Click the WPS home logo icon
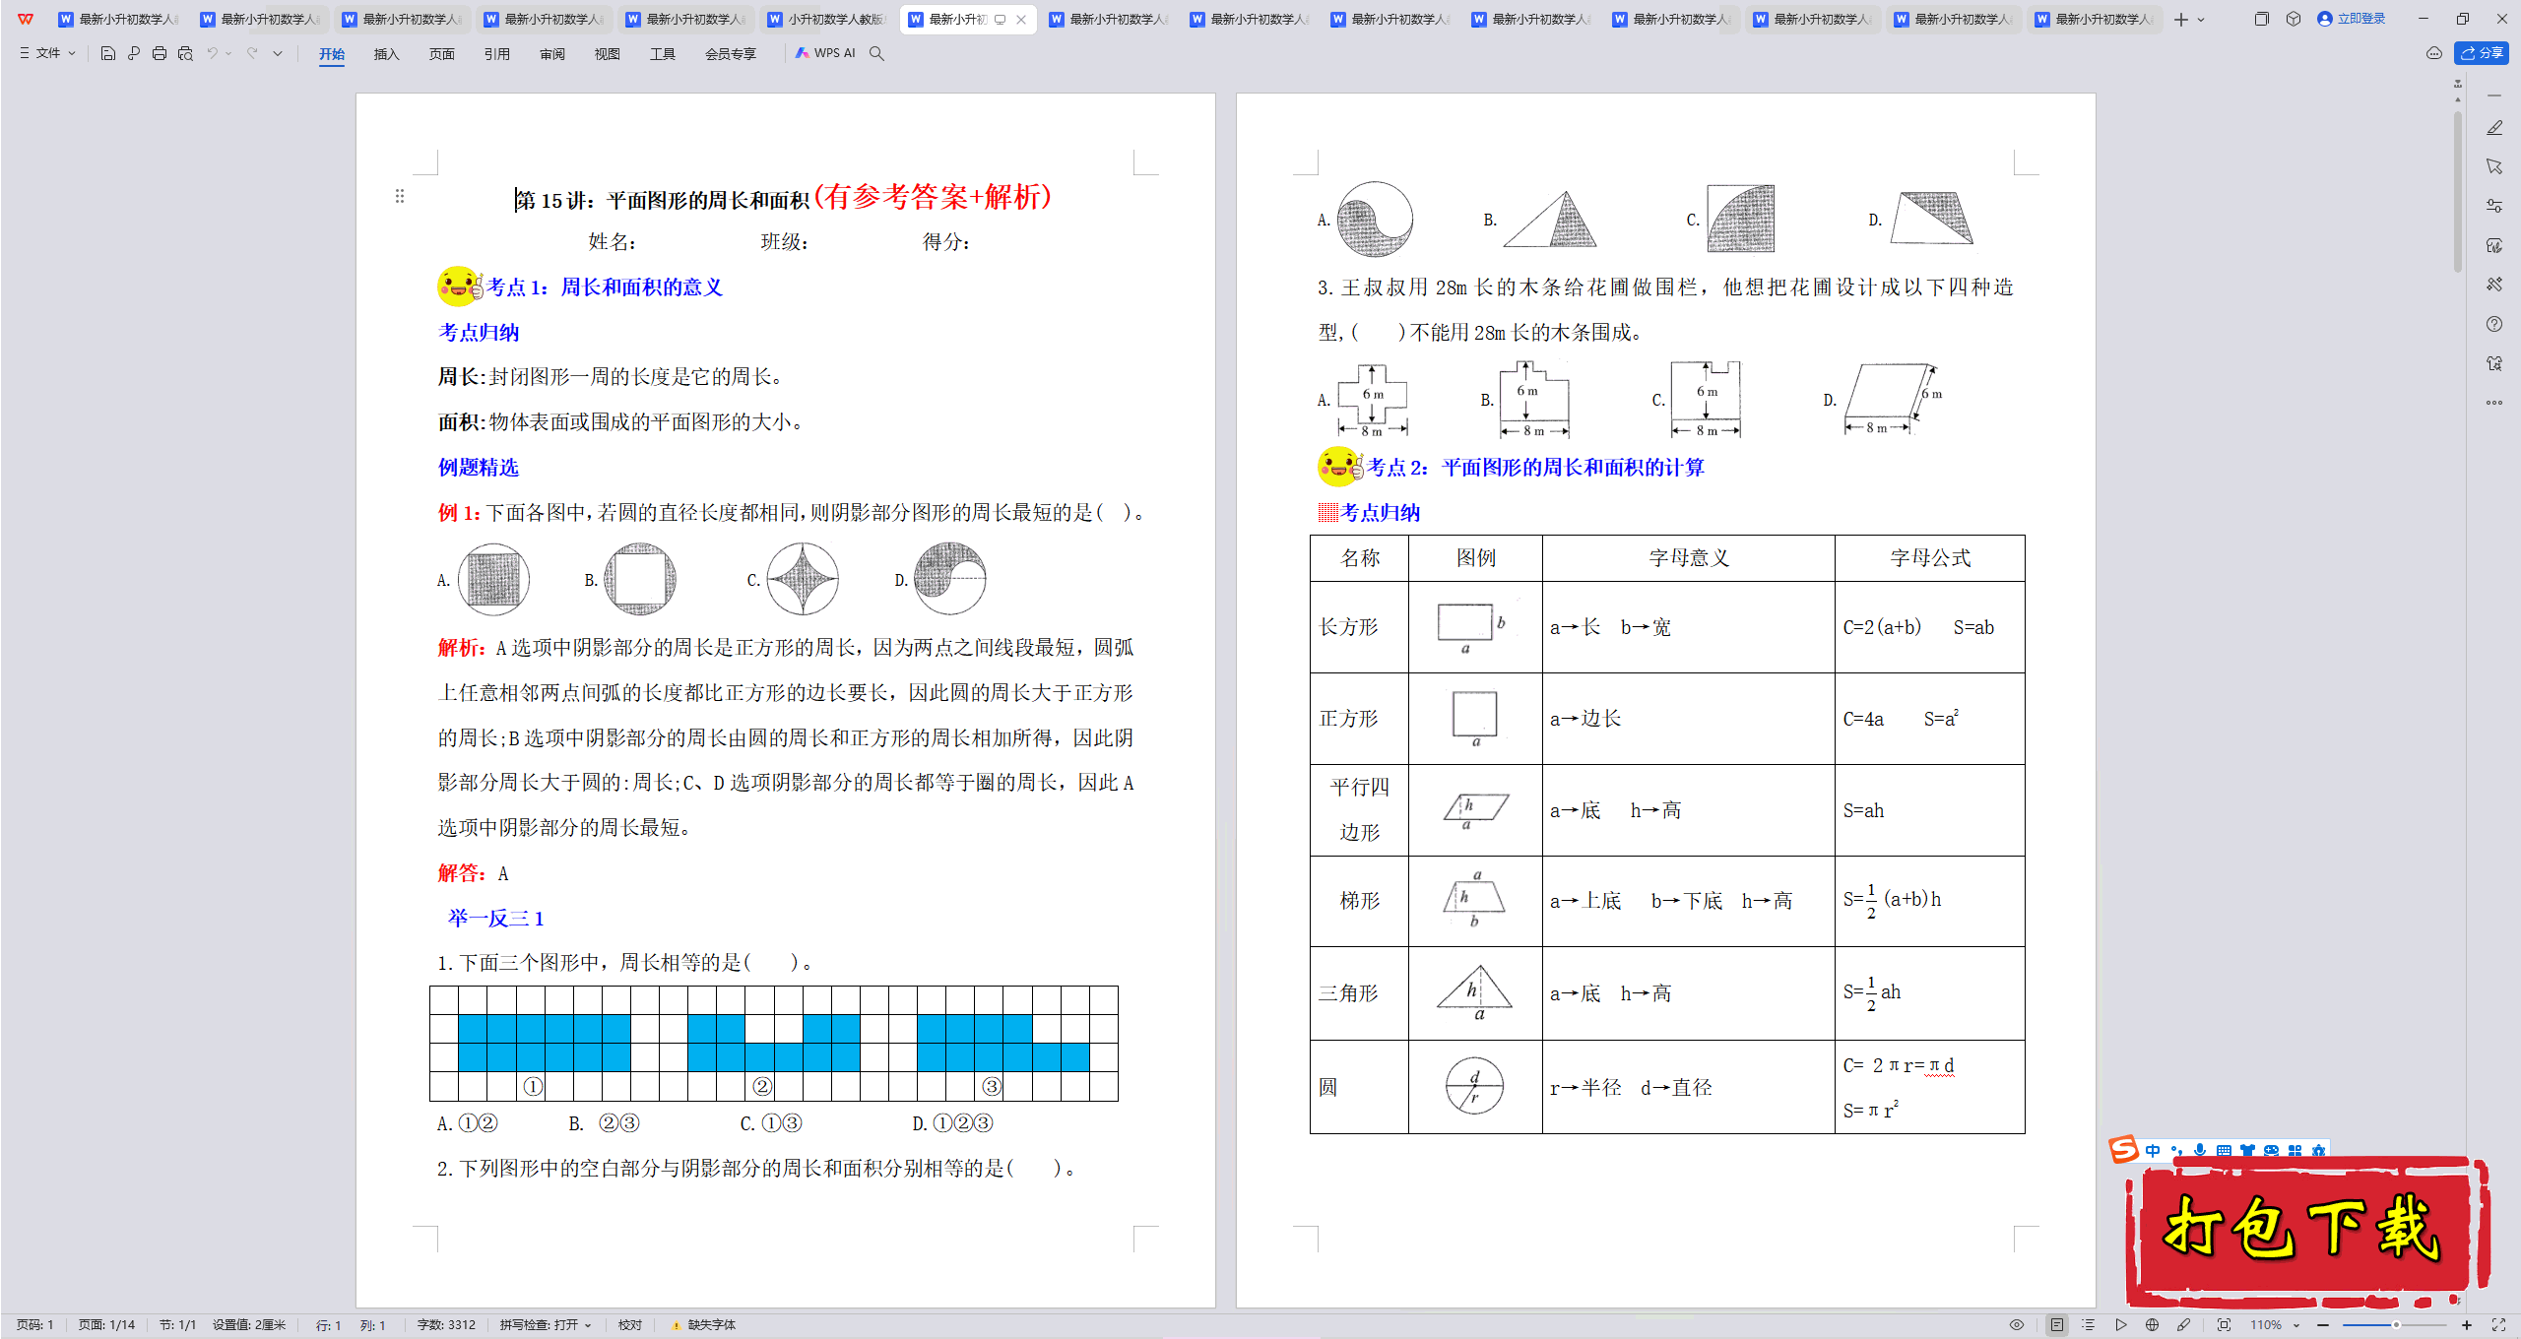Image resolution: width=2521 pixels, height=1339 pixels. [x=26, y=19]
